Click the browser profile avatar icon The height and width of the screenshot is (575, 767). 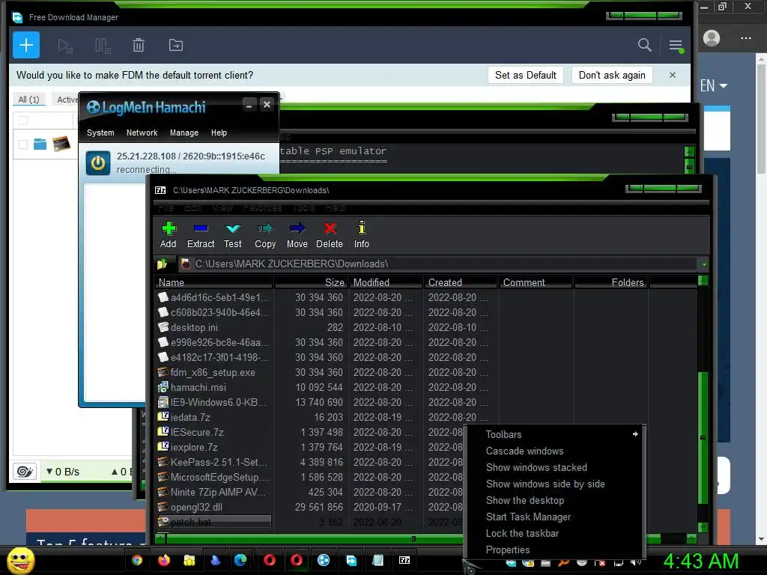pyautogui.click(x=712, y=37)
